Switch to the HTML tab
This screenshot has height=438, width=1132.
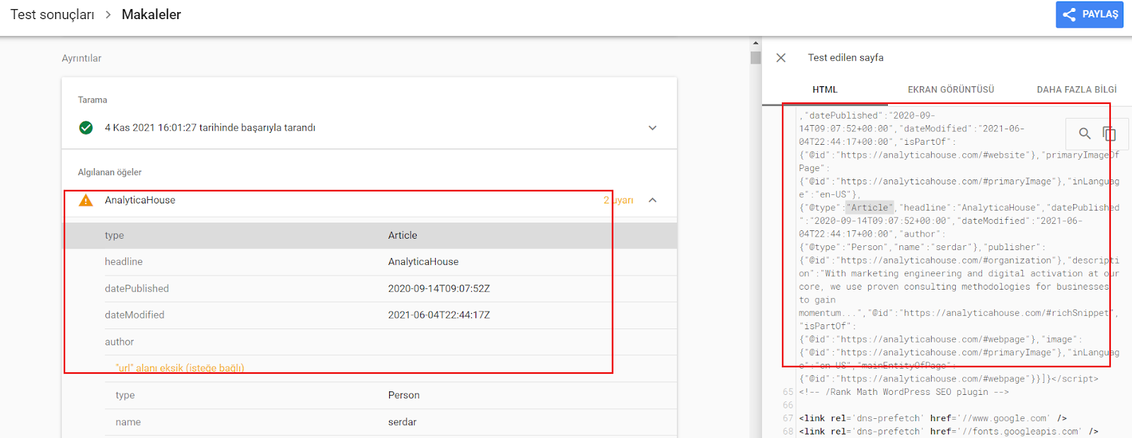point(825,90)
